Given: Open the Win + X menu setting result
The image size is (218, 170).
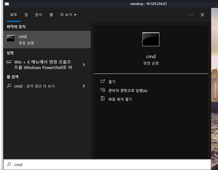Looking at the screenshot, I should [47, 65].
